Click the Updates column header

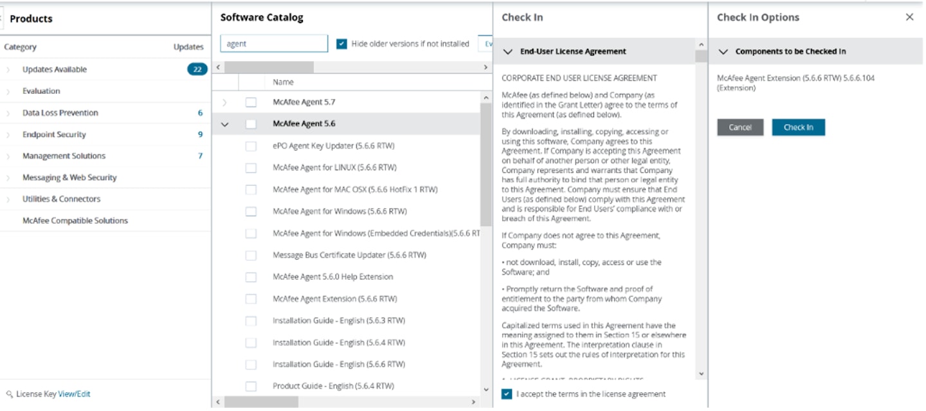pos(188,47)
